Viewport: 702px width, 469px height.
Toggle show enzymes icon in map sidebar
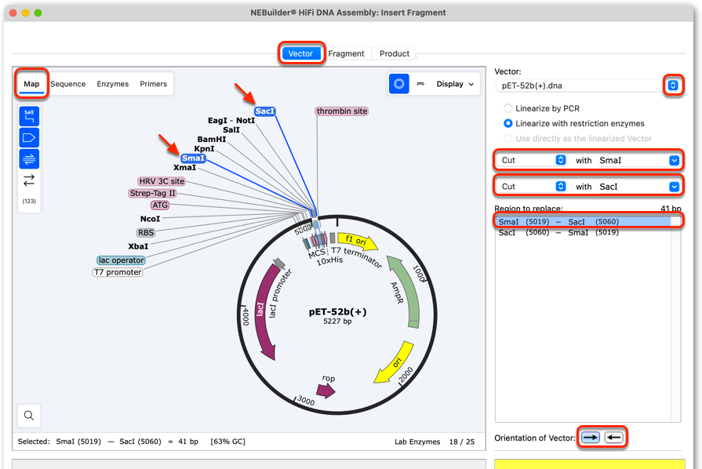coord(29,116)
